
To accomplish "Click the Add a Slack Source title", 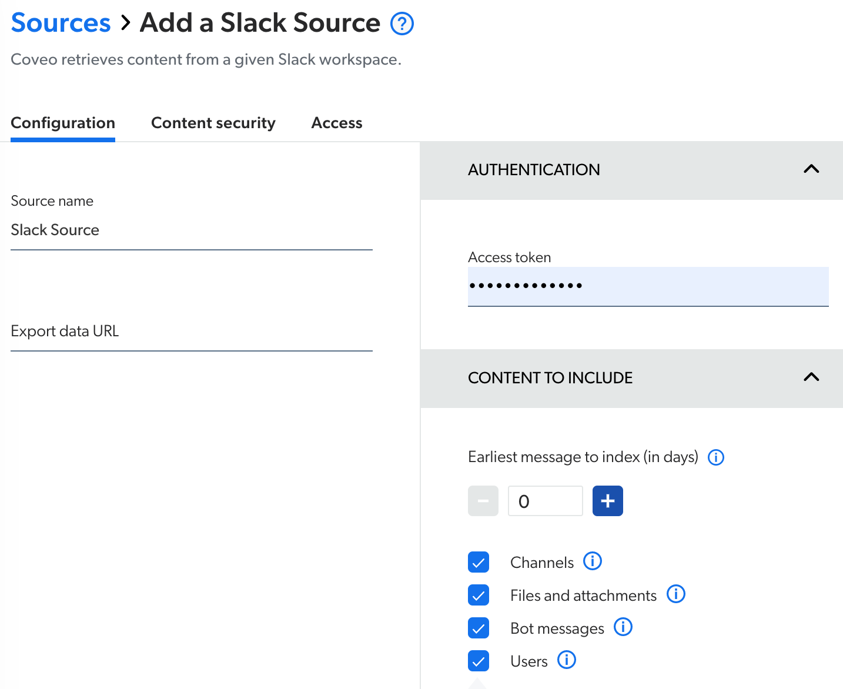I will coord(260,23).
